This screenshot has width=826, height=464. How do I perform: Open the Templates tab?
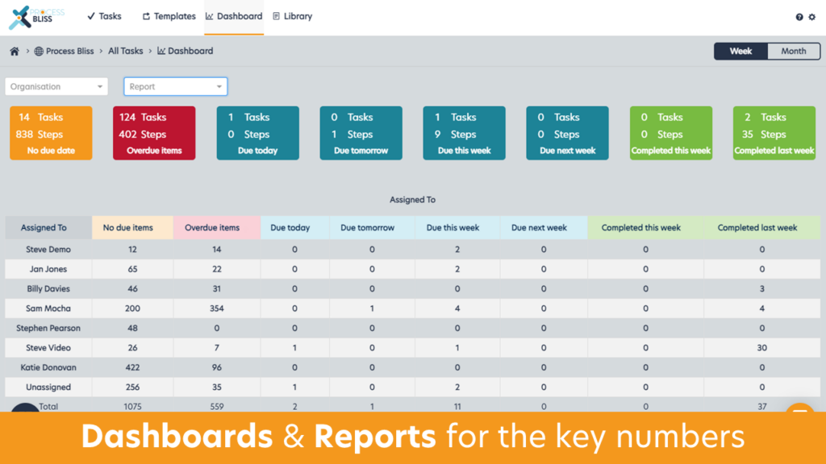(169, 16)
